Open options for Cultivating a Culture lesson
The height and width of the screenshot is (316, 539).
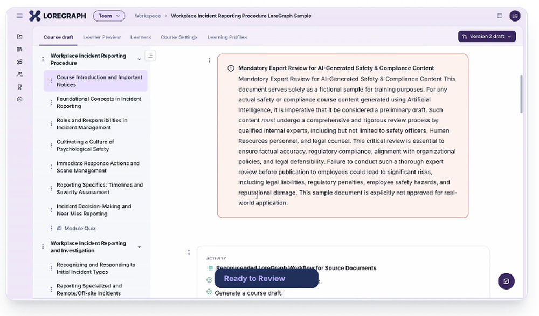(x=51, y=145)
